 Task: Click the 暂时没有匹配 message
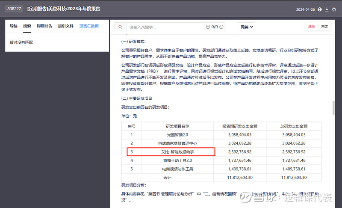[21, 42]
